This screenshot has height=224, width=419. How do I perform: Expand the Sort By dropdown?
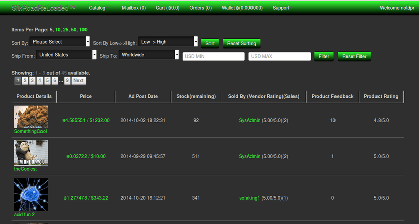point(60,42)
